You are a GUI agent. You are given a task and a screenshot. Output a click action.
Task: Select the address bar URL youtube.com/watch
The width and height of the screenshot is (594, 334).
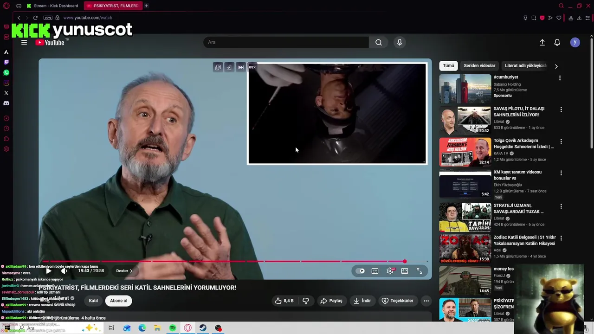88,18
